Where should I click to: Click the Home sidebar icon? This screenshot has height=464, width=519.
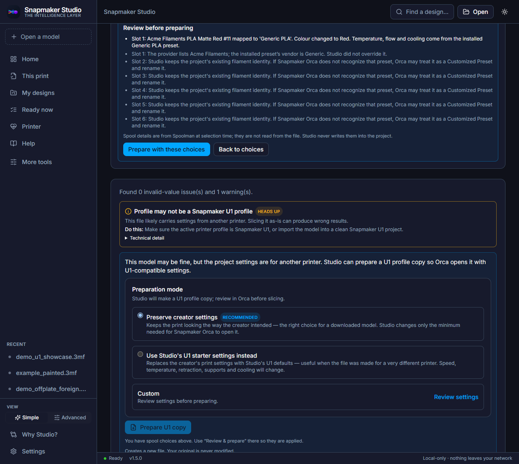point(14,59)
